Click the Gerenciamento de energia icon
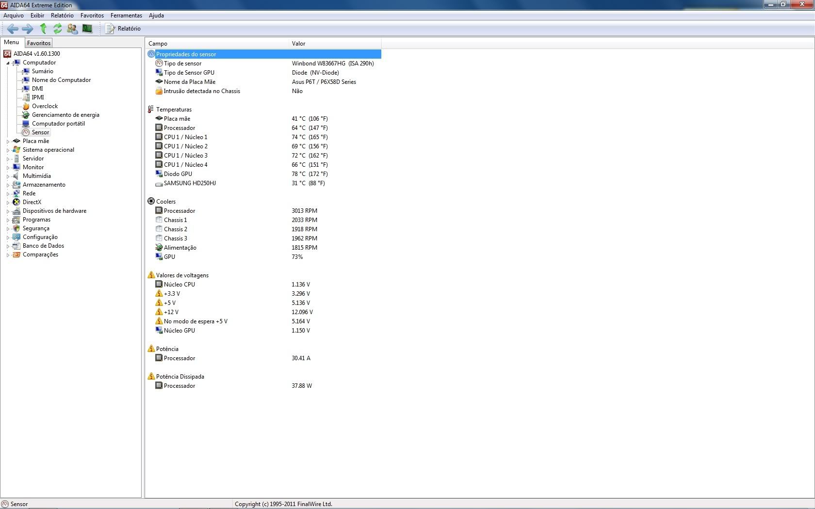 click(x=26, y=115)
